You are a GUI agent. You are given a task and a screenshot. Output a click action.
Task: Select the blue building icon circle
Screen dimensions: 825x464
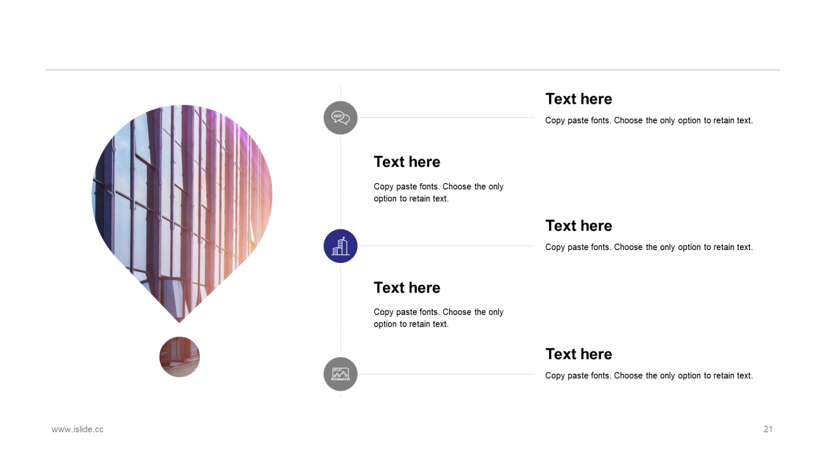coord(340,246)
